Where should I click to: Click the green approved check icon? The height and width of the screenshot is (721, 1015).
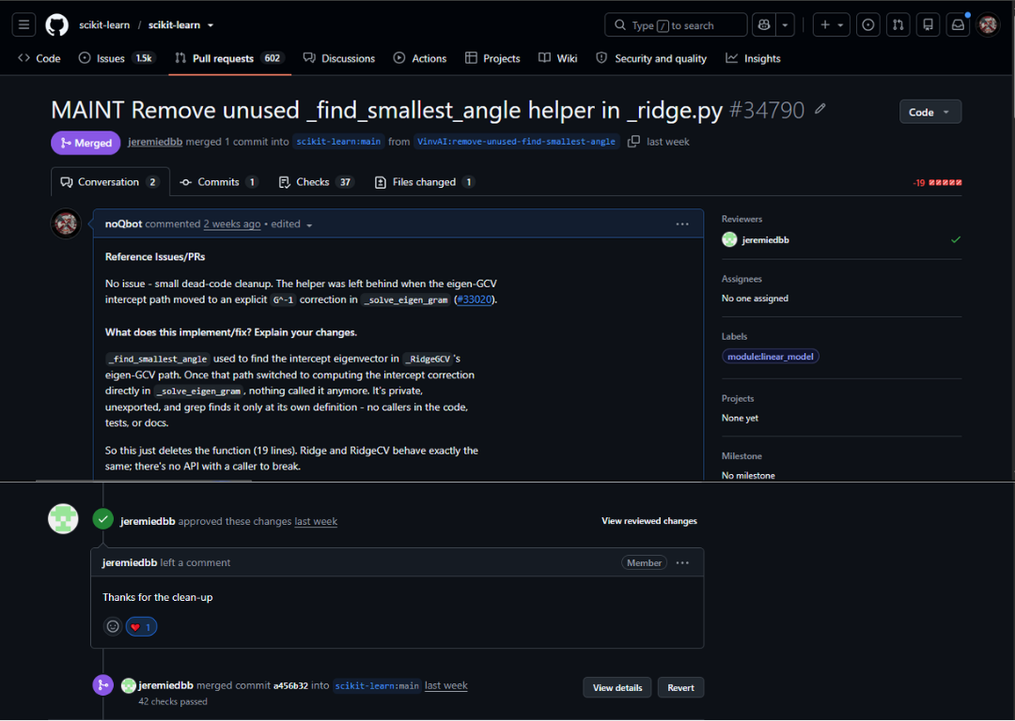[103, 518]
